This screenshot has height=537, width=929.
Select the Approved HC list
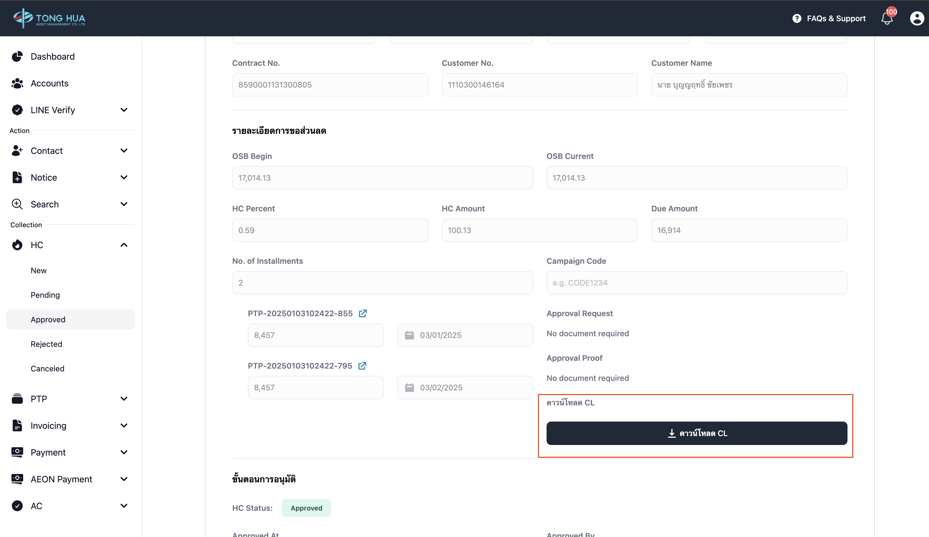click(x=70, y=320)
